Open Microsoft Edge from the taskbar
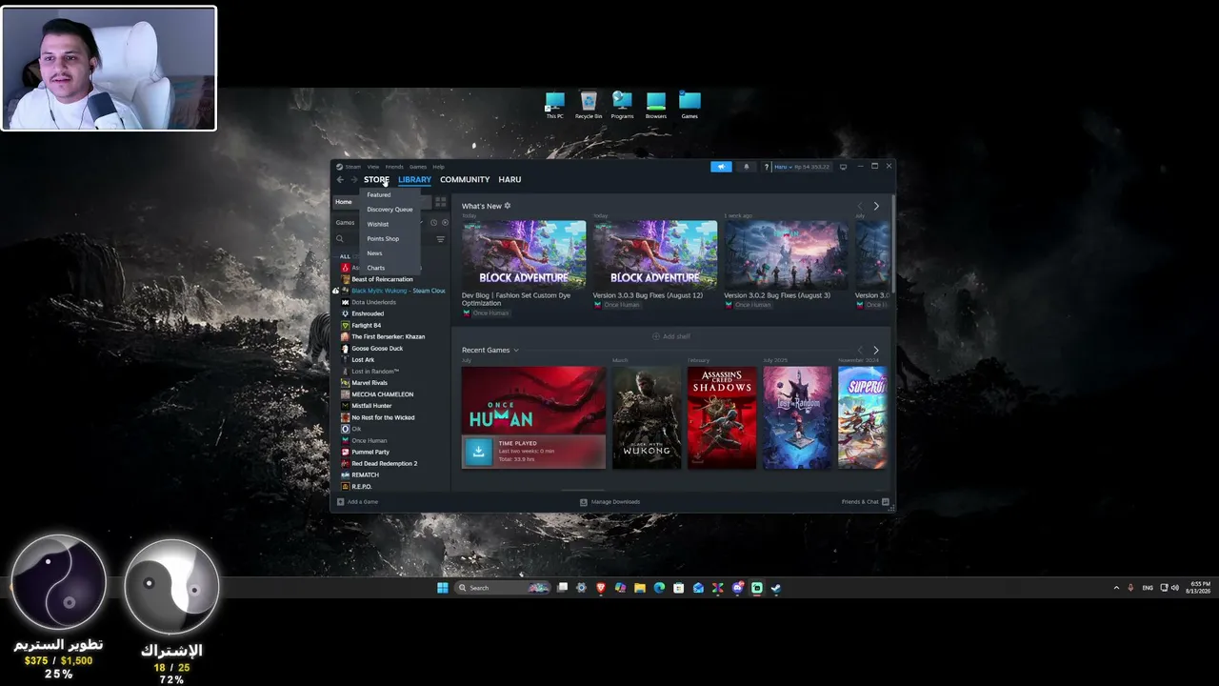1219x686 pixels. click(659, 588)
